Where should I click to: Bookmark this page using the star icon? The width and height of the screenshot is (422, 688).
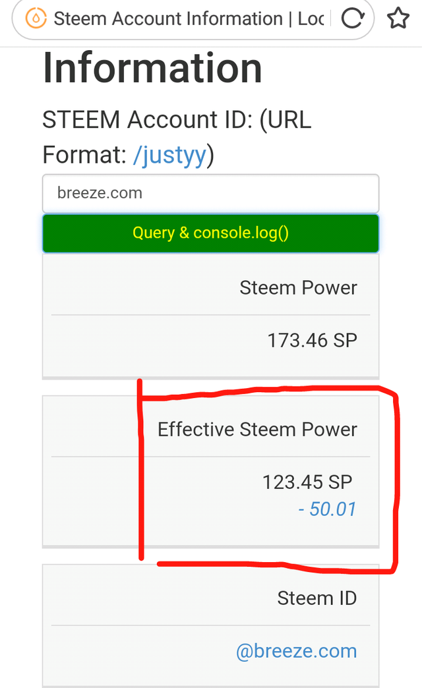coord(398,18)
